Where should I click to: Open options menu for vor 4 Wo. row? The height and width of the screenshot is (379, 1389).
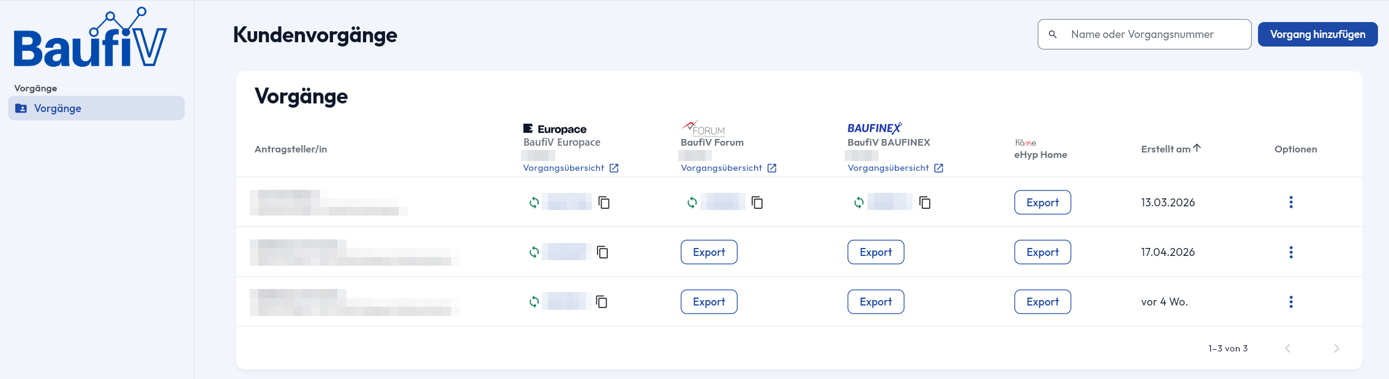point(1291,301)
